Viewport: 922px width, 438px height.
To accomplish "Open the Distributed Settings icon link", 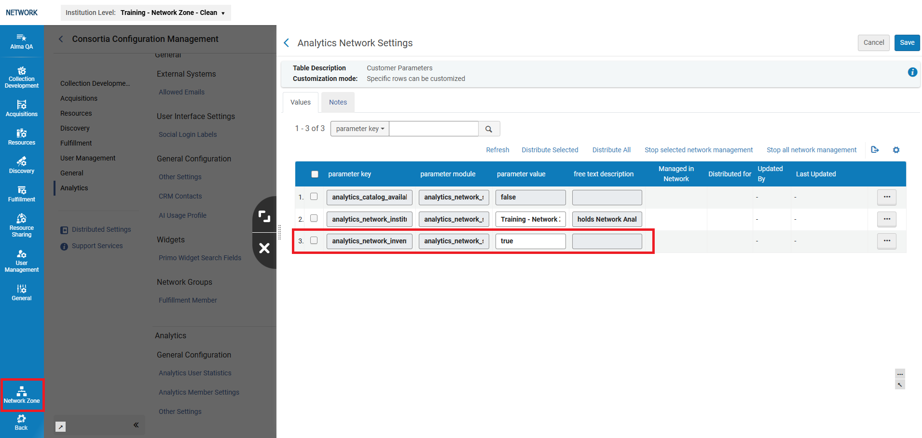I will click(96, 230).
